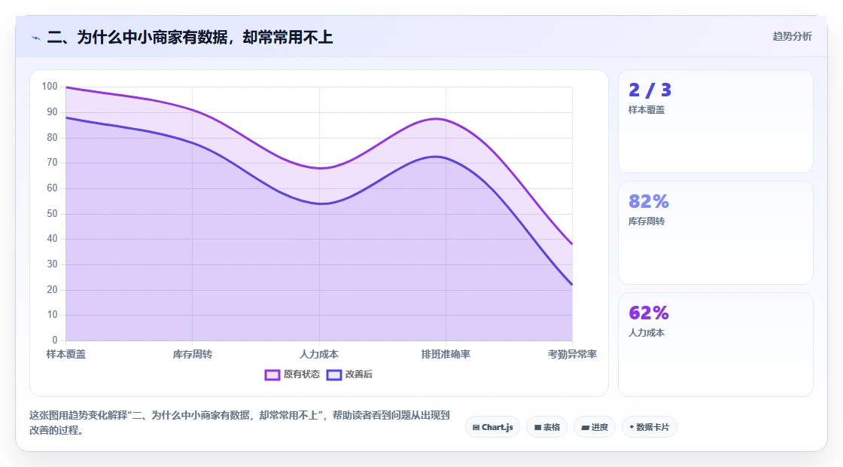Click the 表格 tag icon

[x=537, y=428]
